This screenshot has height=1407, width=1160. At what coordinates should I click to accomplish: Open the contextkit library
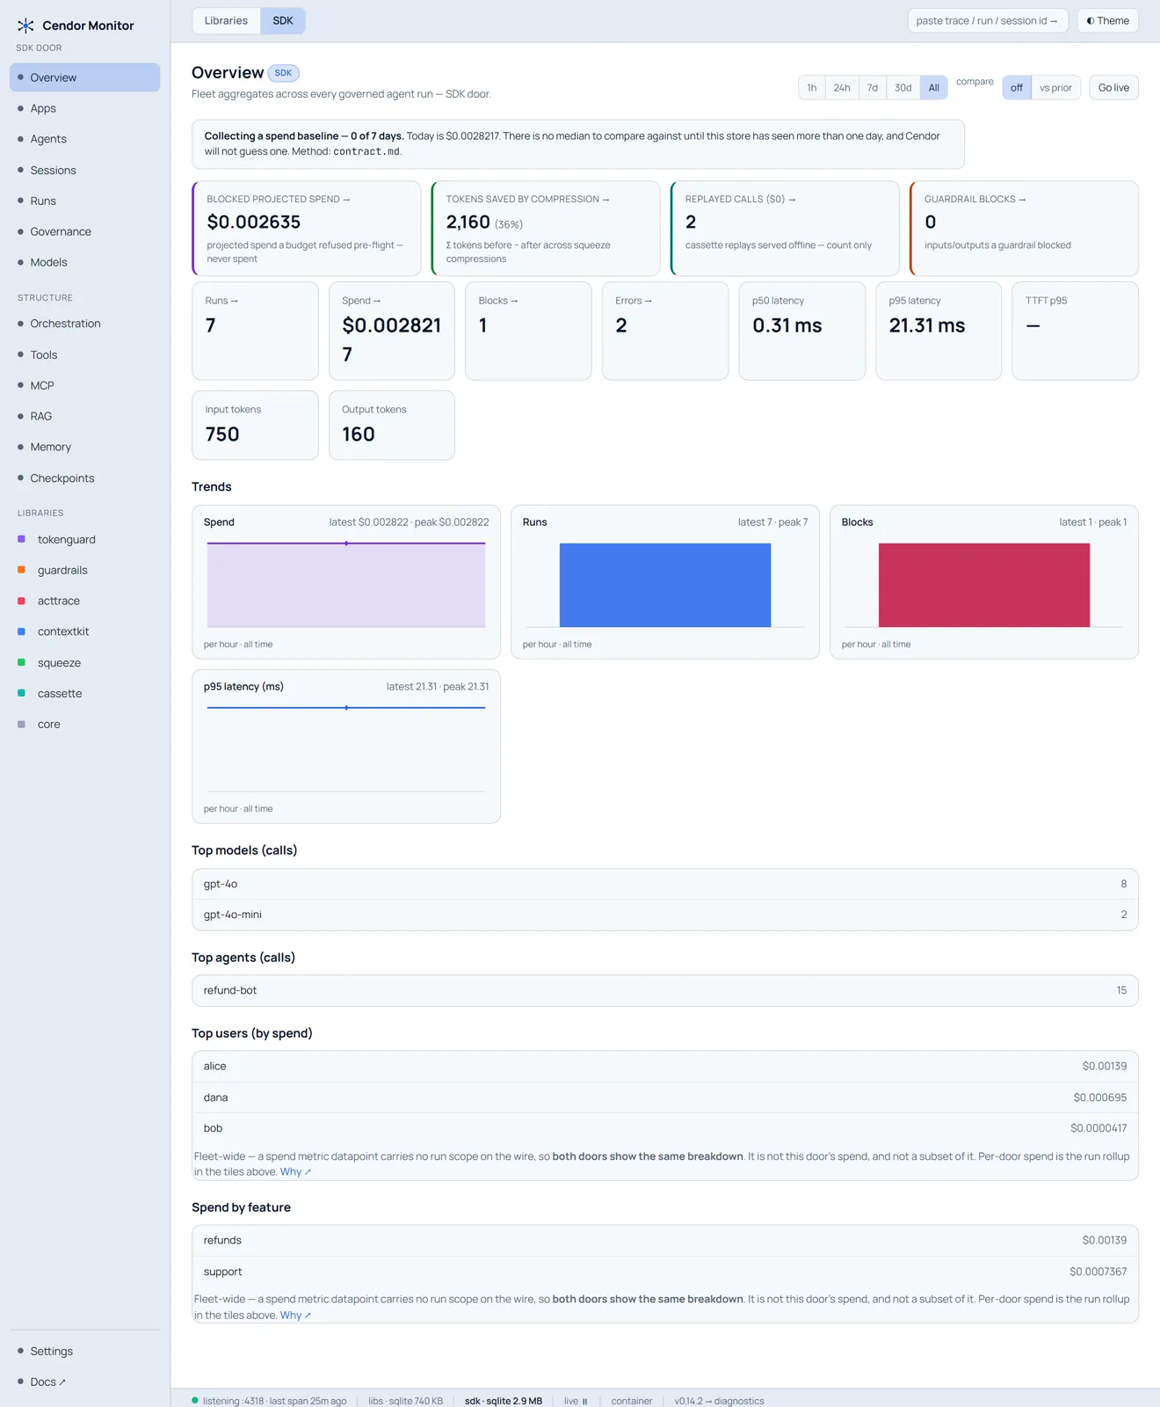[84, 631]
